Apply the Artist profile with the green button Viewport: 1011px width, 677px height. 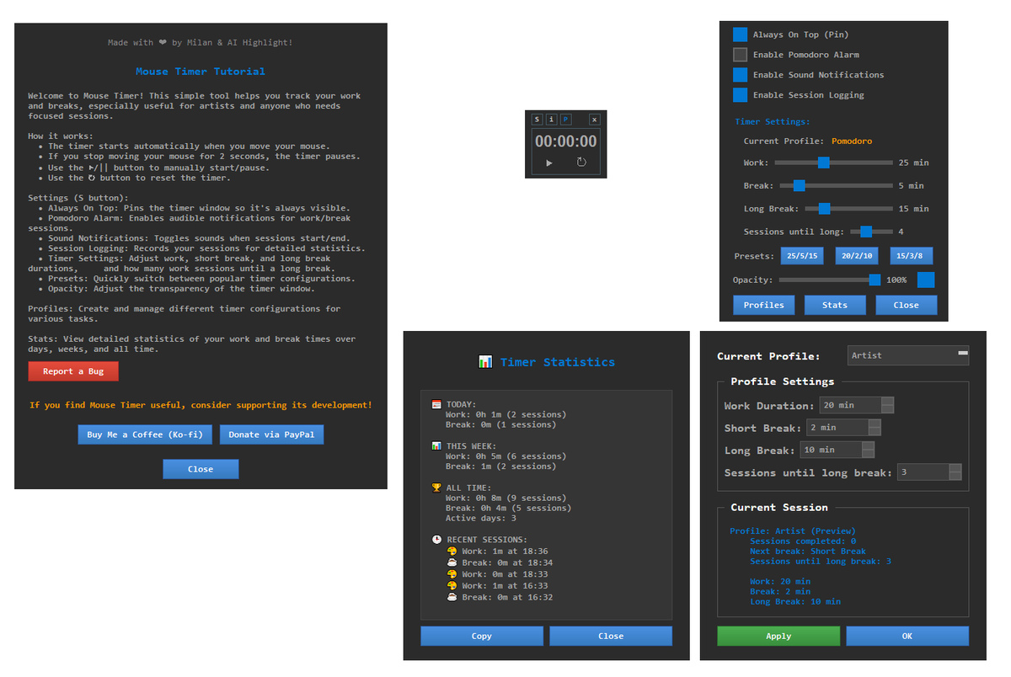click(x=778, y=636)
